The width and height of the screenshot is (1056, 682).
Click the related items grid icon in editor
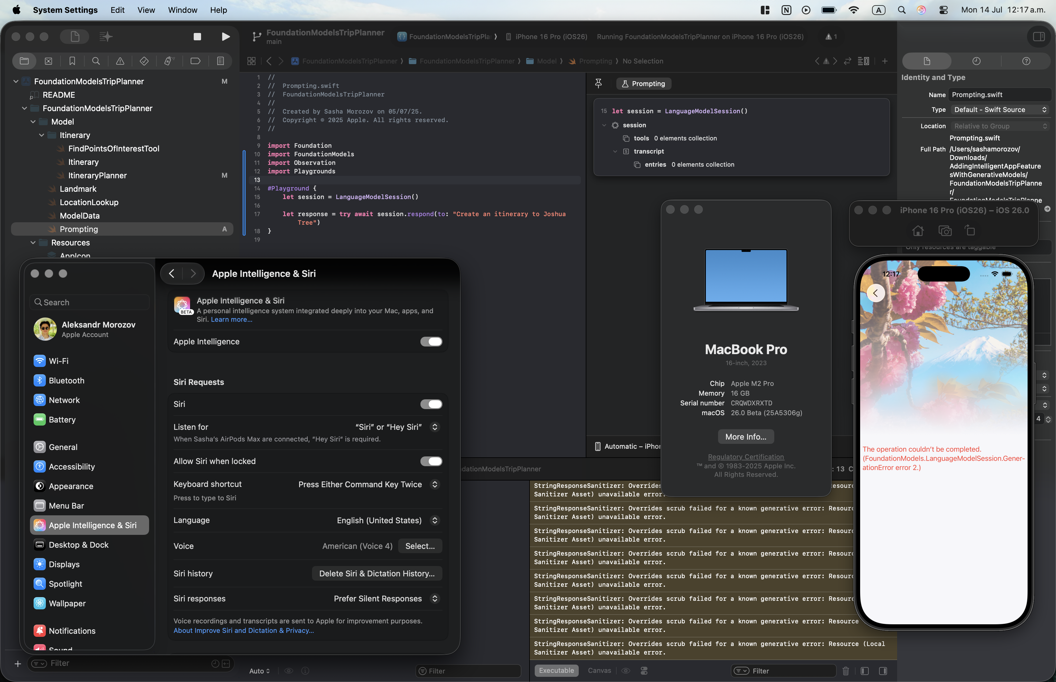[x=251, y=61]
